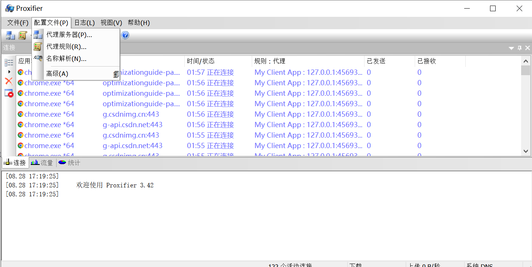Click chrome.exe *64 beside g.csdnimg.cn 01:55
The width and height of the screenshot is (532, 267).
49,135
